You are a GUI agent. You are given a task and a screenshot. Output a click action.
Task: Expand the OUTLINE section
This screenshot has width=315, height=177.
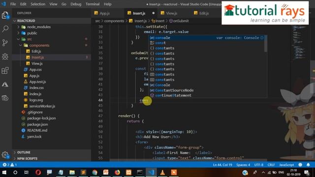click(x=24, y=152)
